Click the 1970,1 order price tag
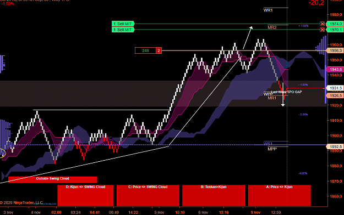This screenshot has width=344, height=215. click(335, 30)
